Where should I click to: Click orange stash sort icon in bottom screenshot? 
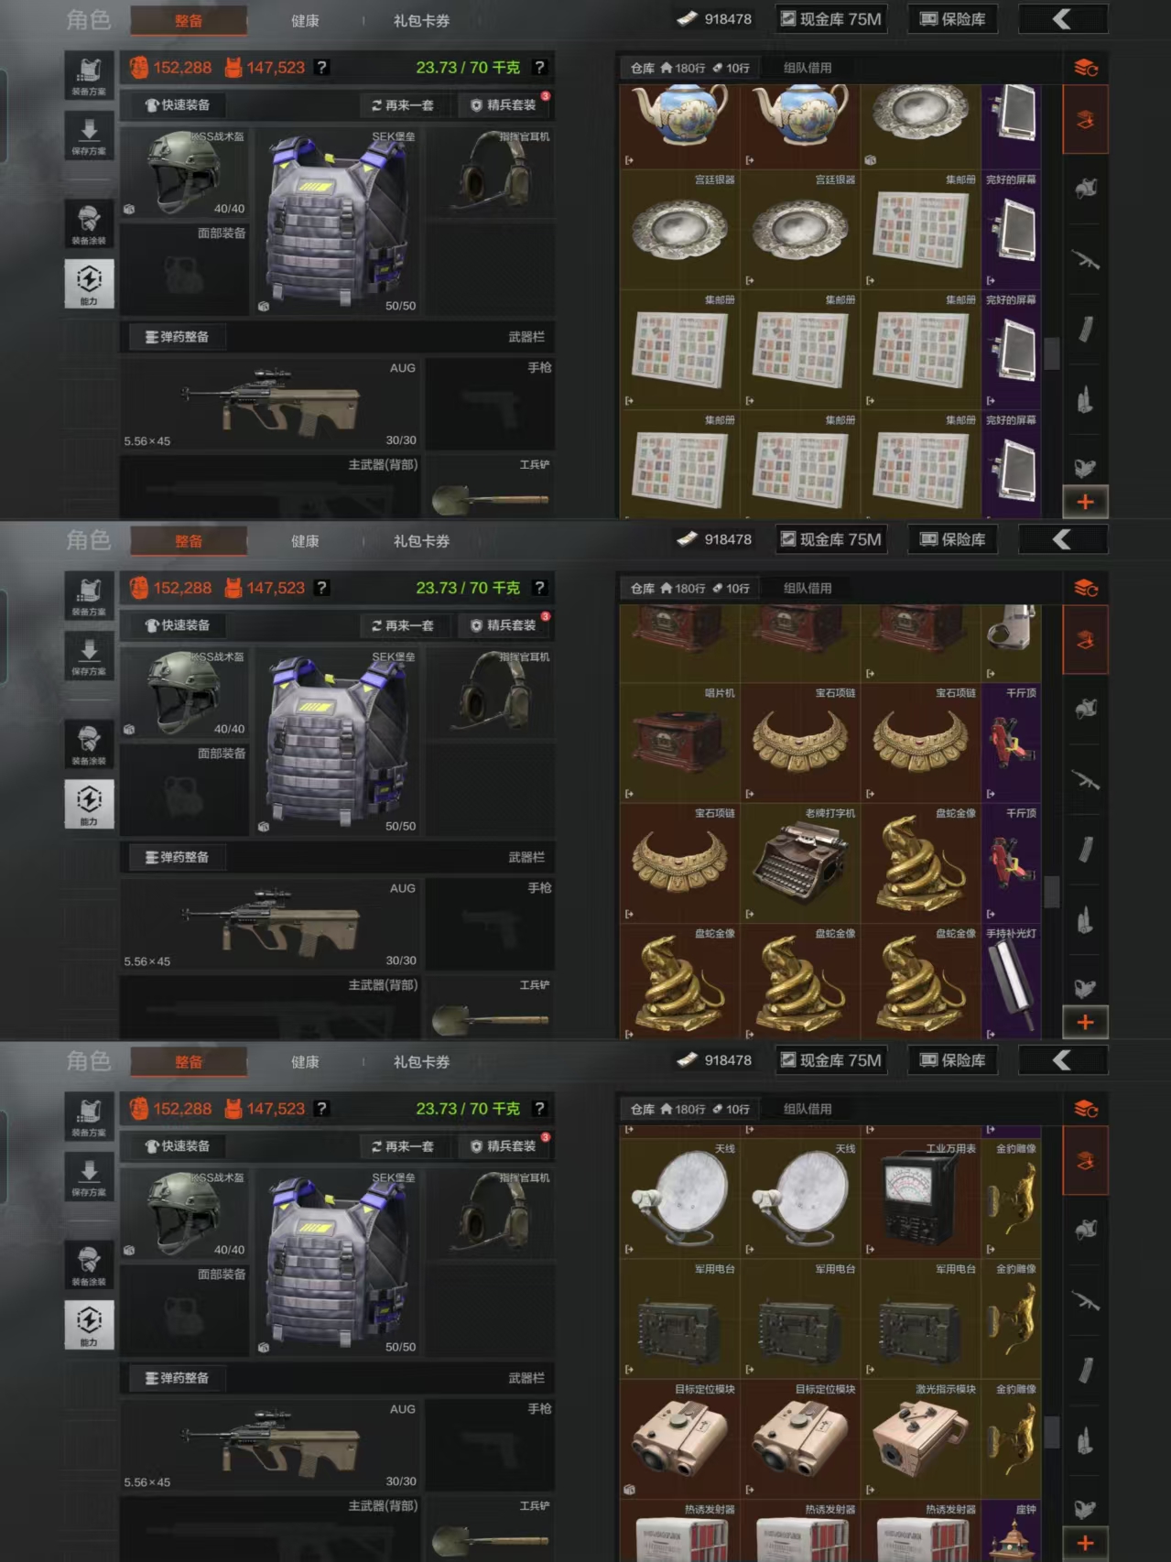click(x=1085, y=1109)
